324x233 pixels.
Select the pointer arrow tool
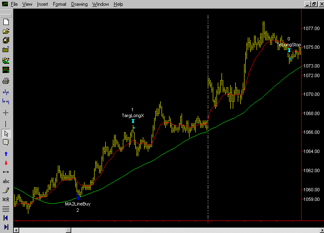tap(6, 133)
